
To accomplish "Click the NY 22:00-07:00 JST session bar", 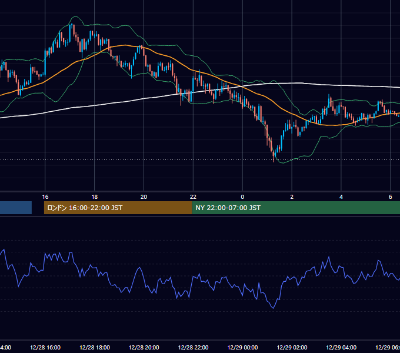I will pyautogui.click(x=296, y=208).
